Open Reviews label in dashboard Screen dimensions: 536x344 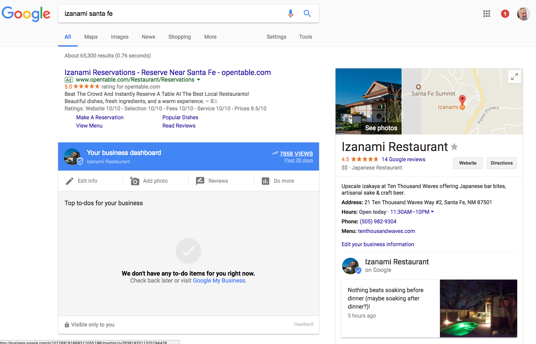[x=218, y=181]
